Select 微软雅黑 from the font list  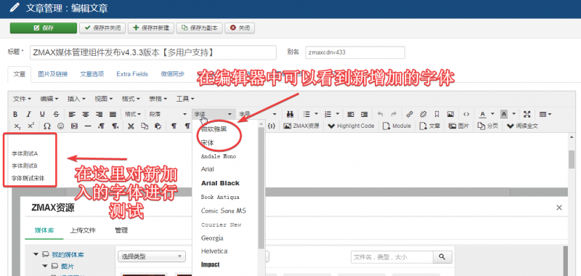click(214, 130)
